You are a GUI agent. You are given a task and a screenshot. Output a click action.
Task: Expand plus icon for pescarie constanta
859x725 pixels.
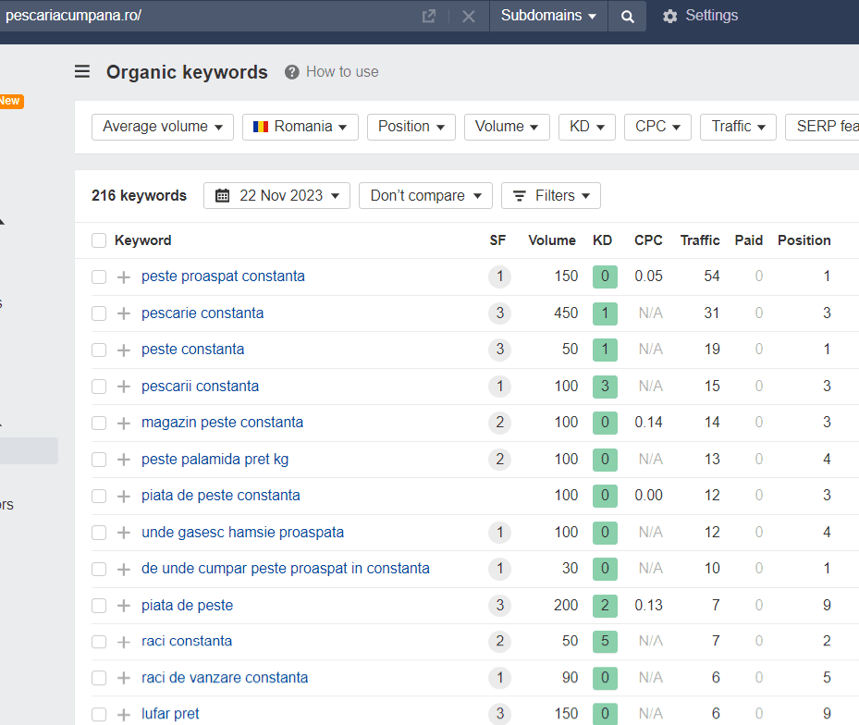[124, 313]
